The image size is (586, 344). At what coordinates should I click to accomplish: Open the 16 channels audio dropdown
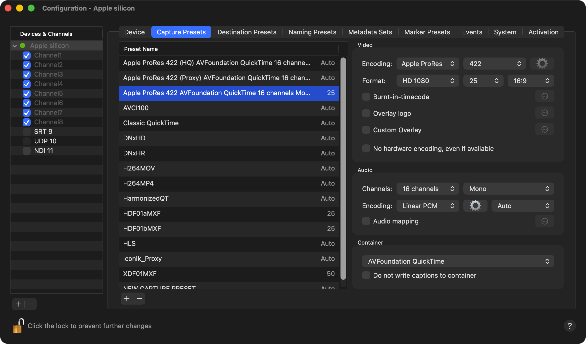pyautogui.click(x=428, y=189)
